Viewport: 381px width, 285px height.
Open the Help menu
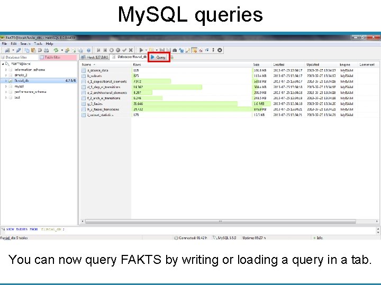[49, 44]
